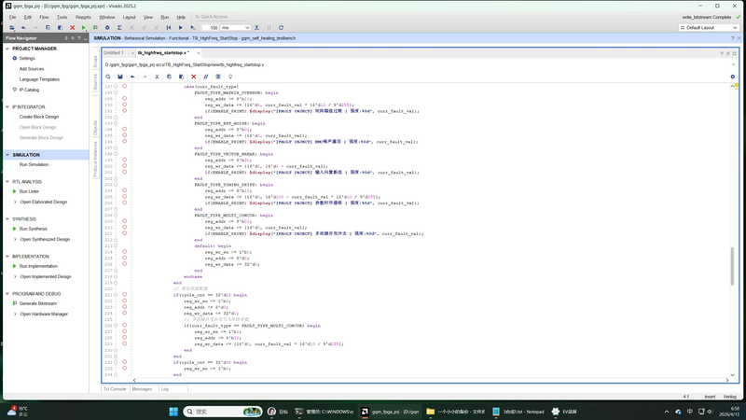
Task: Click the Sigma report icon in main toolbar
Action: pyautogui.click(x=119, y=28)
